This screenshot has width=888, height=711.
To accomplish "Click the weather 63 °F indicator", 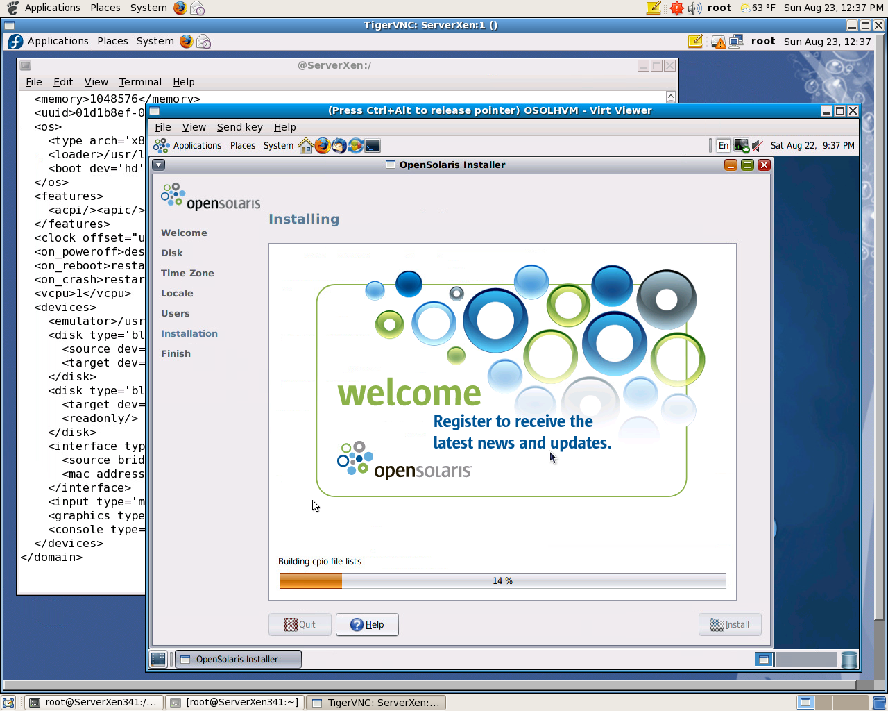I will pos(758,8).
